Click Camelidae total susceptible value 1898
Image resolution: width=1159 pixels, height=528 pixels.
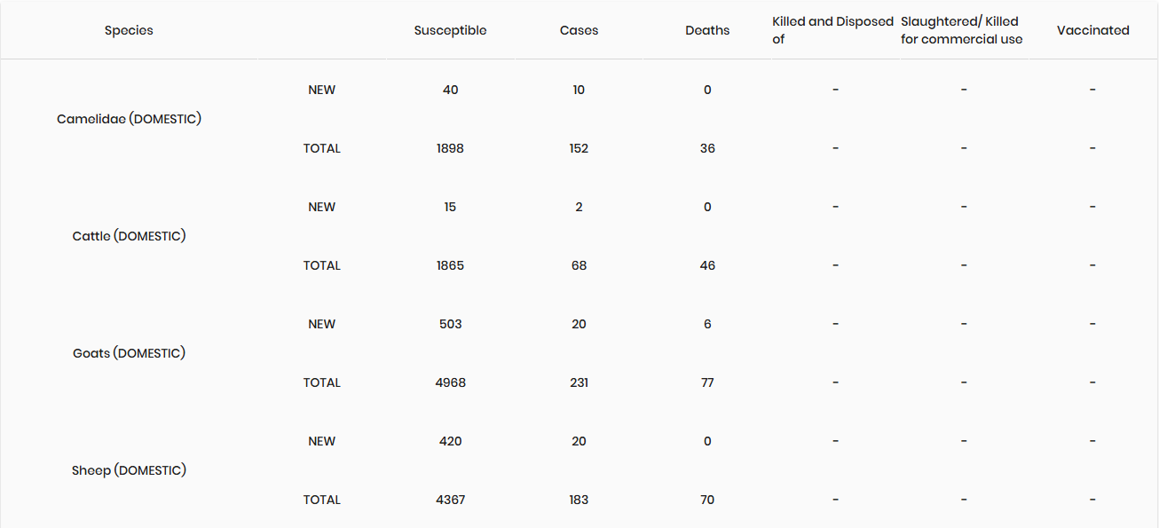coord(450,148)
